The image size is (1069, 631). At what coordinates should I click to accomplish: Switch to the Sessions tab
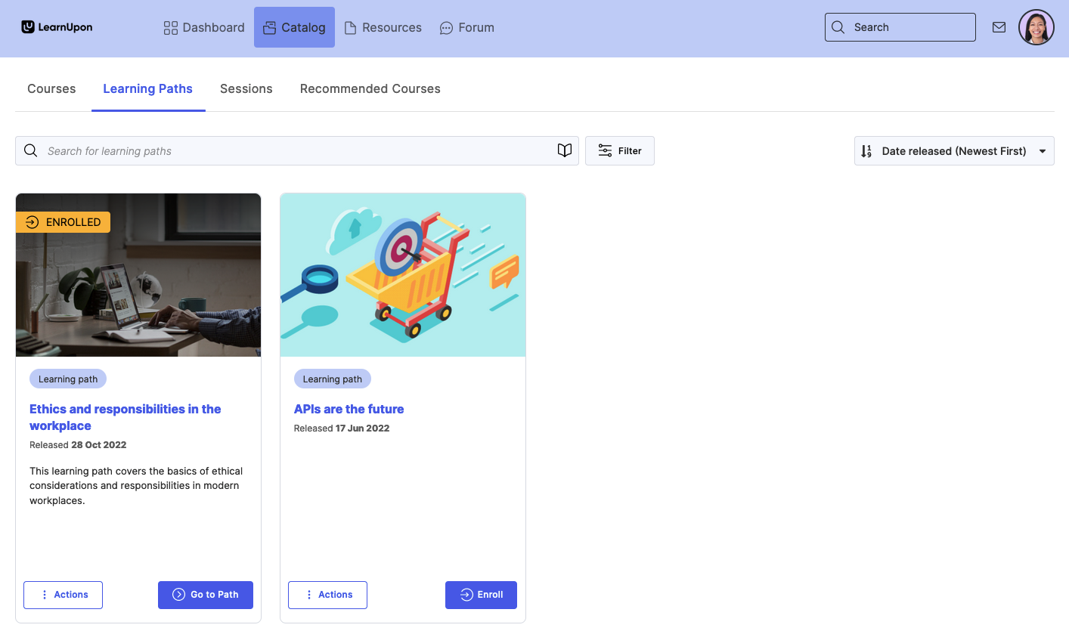pyautogui.click(x=246, y=88)
